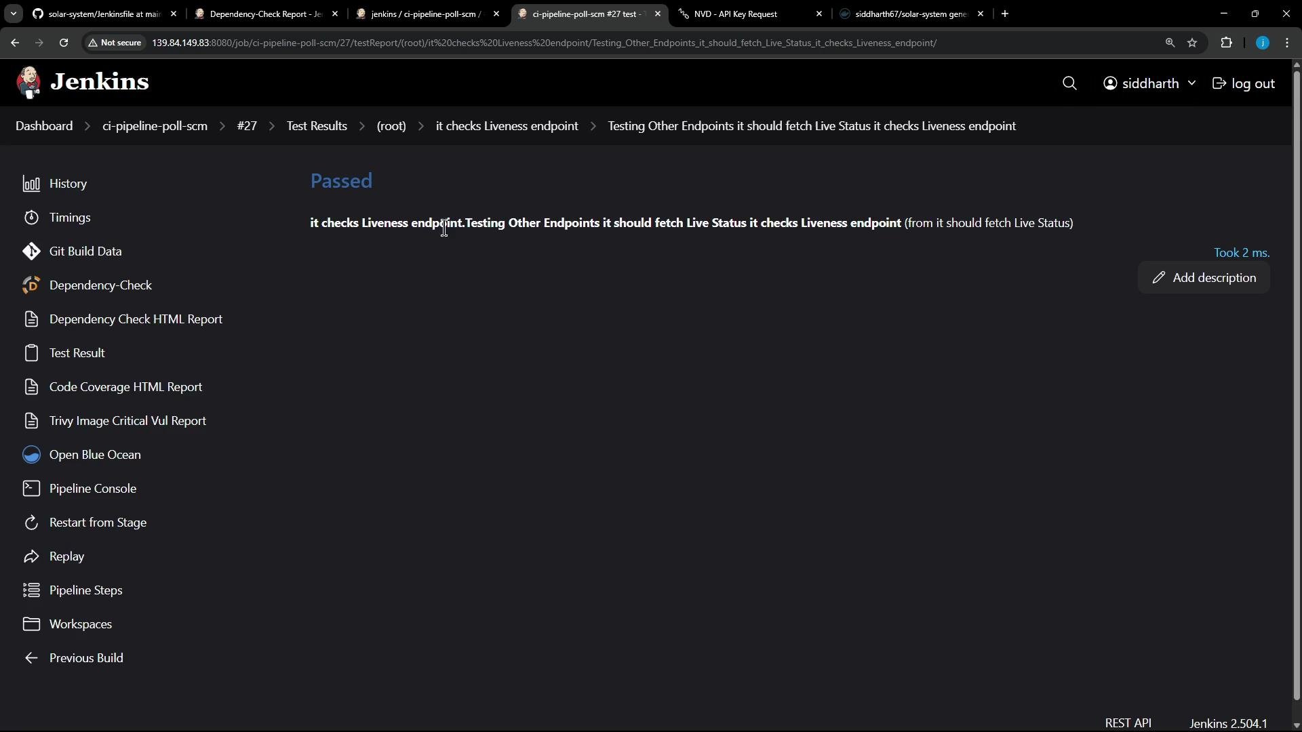Screen dimensions: 1302x732
Task: Open Timings clock icon link
Action: [x=57, y=218]
